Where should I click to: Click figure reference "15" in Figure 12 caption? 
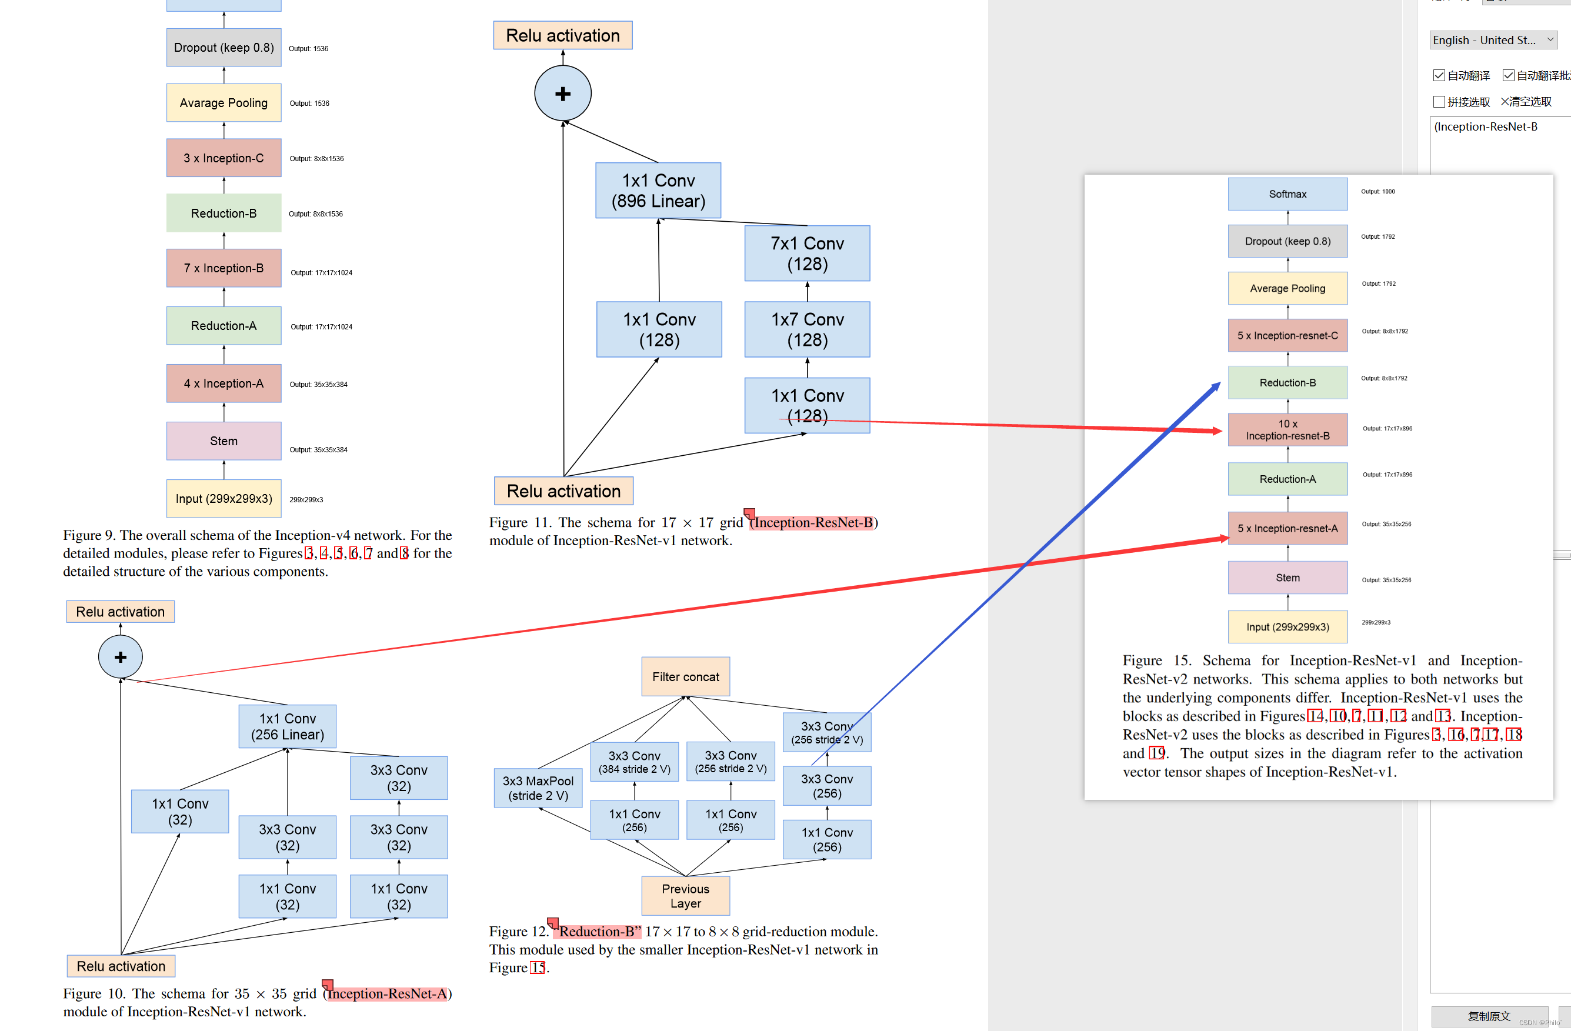(538, 967)
